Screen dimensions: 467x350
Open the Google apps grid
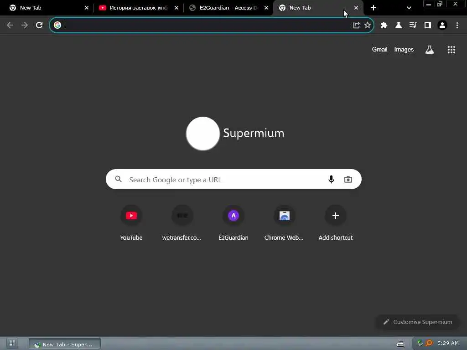pyautogui.click(x=451, y=50)
